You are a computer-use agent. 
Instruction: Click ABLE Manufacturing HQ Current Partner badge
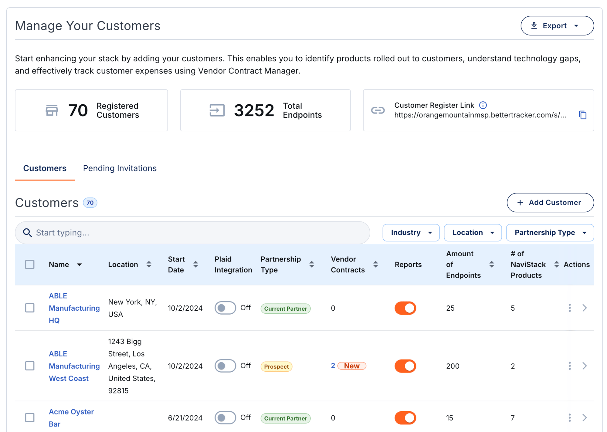coord(286,309)
